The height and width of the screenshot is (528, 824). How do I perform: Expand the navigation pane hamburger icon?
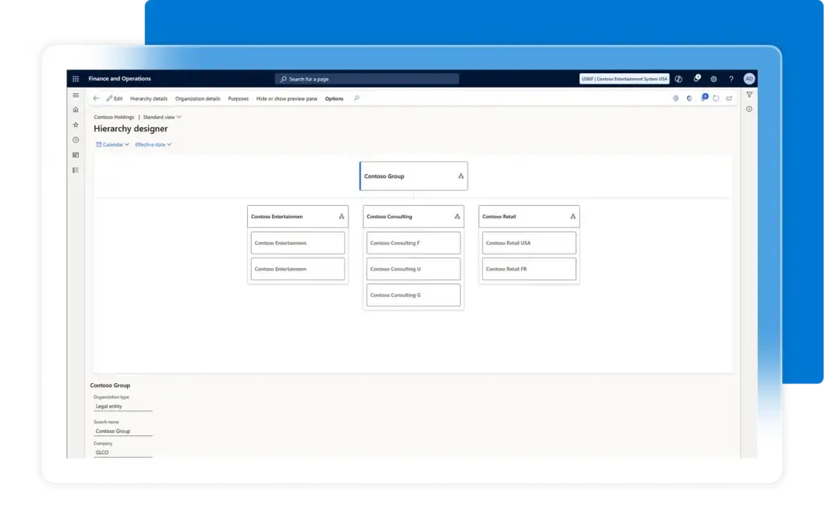click(x=76, y=95)
